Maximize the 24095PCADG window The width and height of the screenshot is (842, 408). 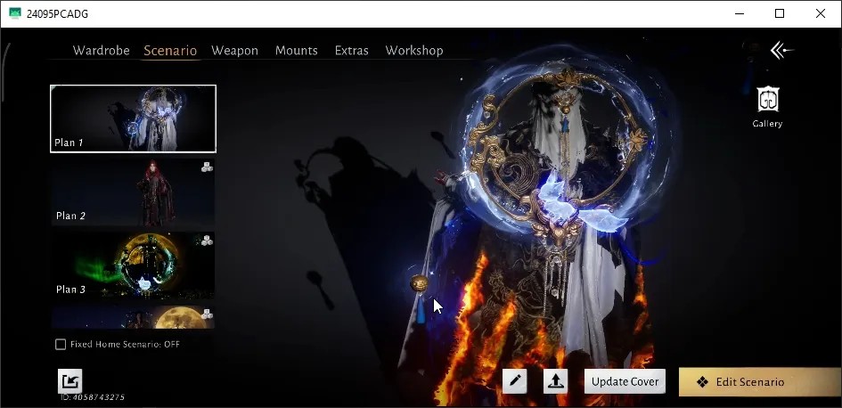pos(780,13)
